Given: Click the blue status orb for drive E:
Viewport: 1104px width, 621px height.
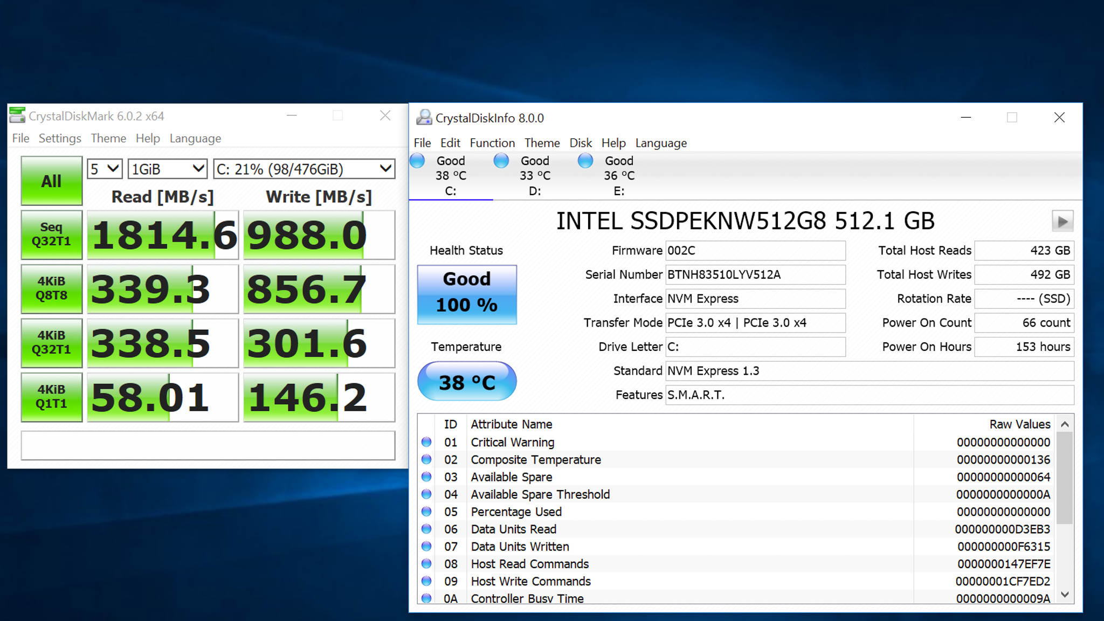Looking at the screenshot, I should 585,161.
